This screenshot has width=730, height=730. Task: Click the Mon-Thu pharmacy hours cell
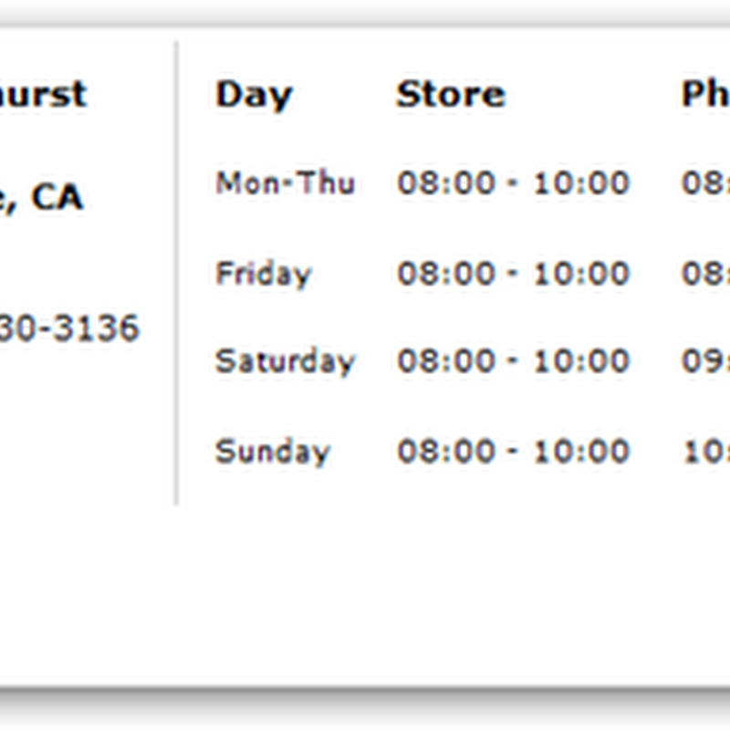(x=704, y=183)
